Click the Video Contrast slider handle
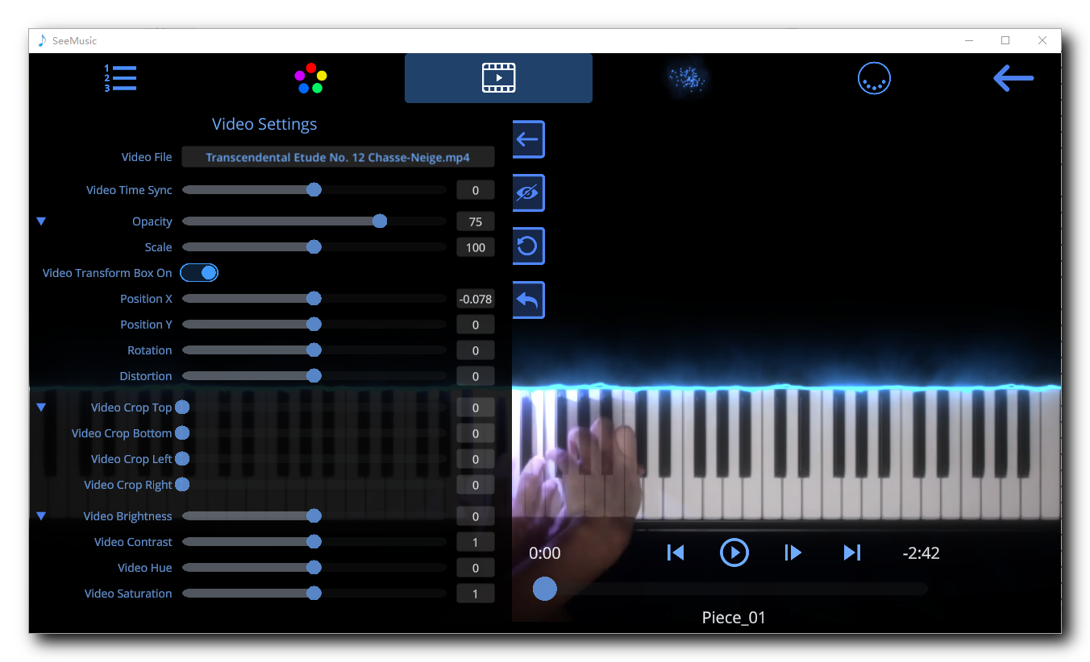Viewport: 1090px width, 662px height. pyautogui.click(x=314, y=542)
